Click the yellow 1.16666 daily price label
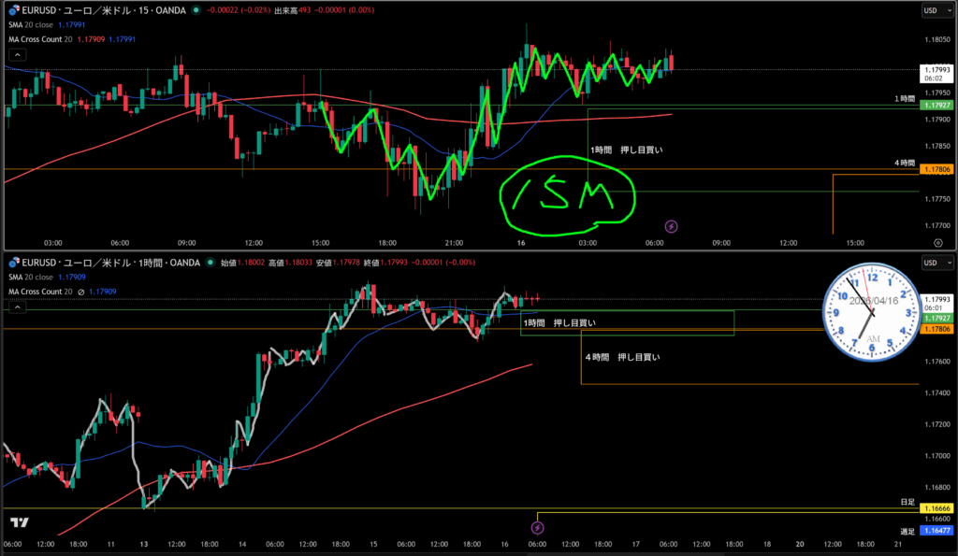Screen dimensions: 958x556 pyautogui.click(x=936, y=508)
